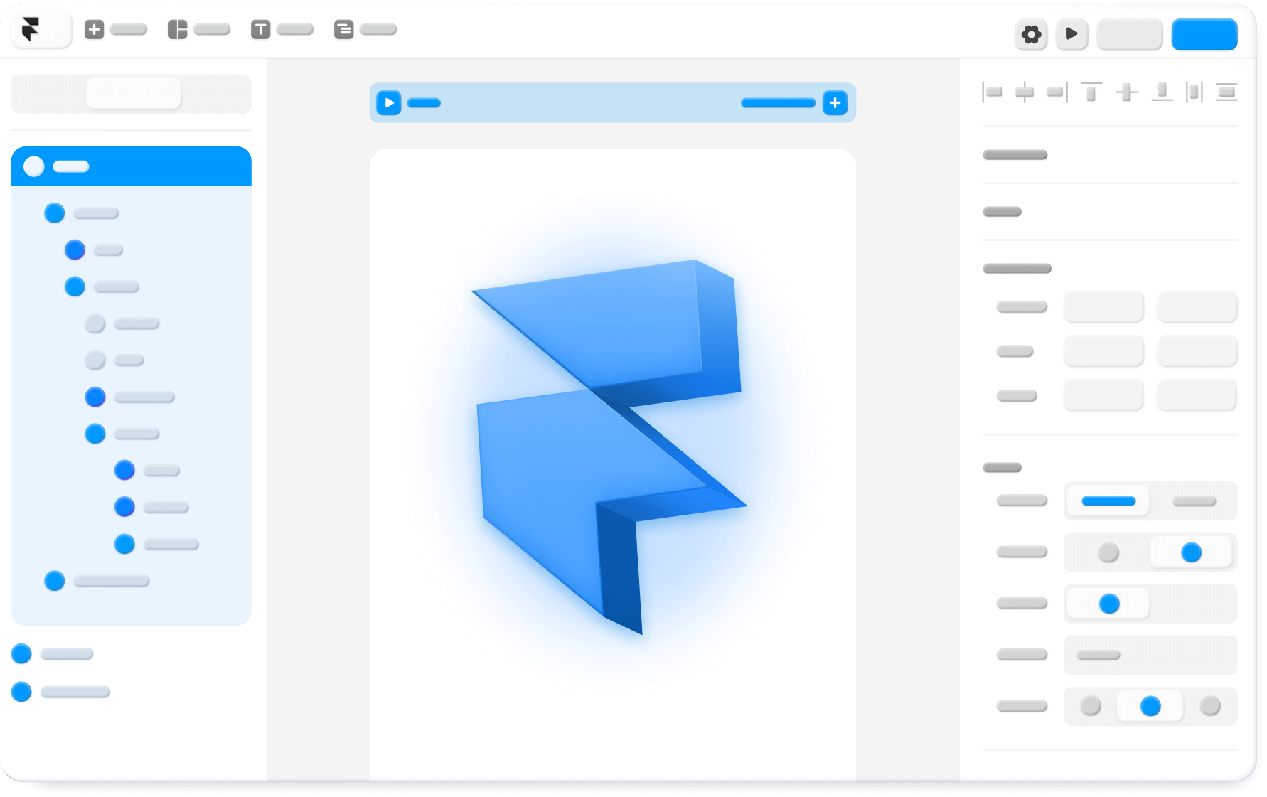Click first row's left input field in properties
The width and height of the screenshot is (1267, 797).
(x=1103, y=307)
